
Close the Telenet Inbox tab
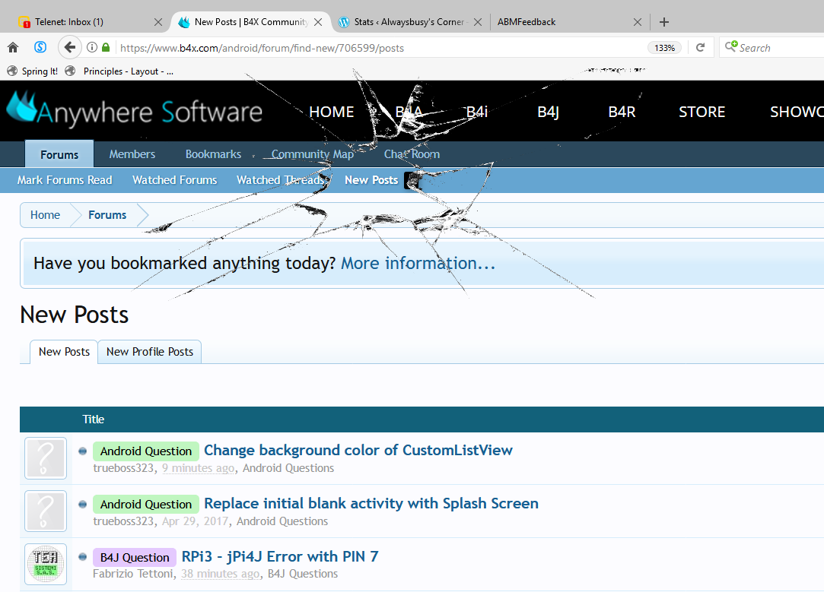(x=158, y=22)
